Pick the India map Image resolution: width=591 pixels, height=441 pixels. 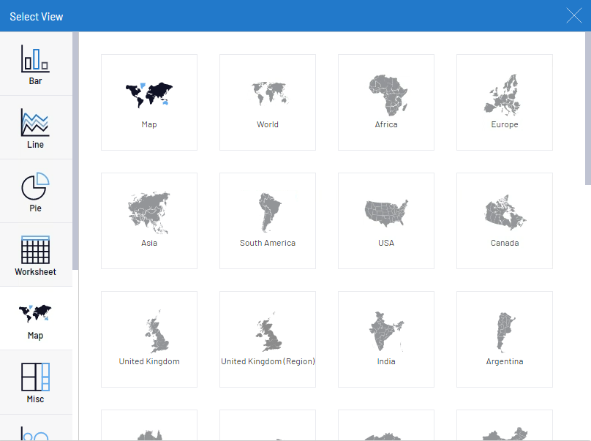pyautogui.click(x=385, y=339)
